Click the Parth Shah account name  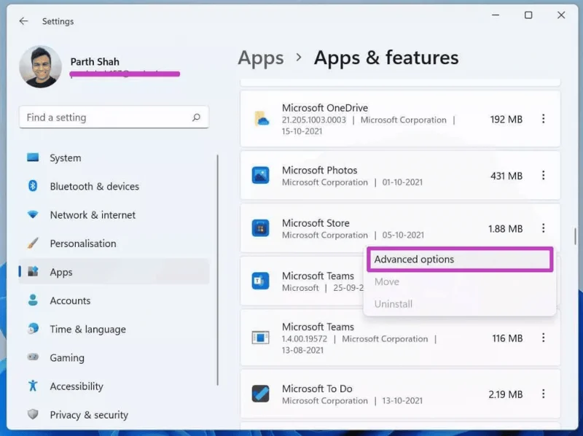click(95, 62)
